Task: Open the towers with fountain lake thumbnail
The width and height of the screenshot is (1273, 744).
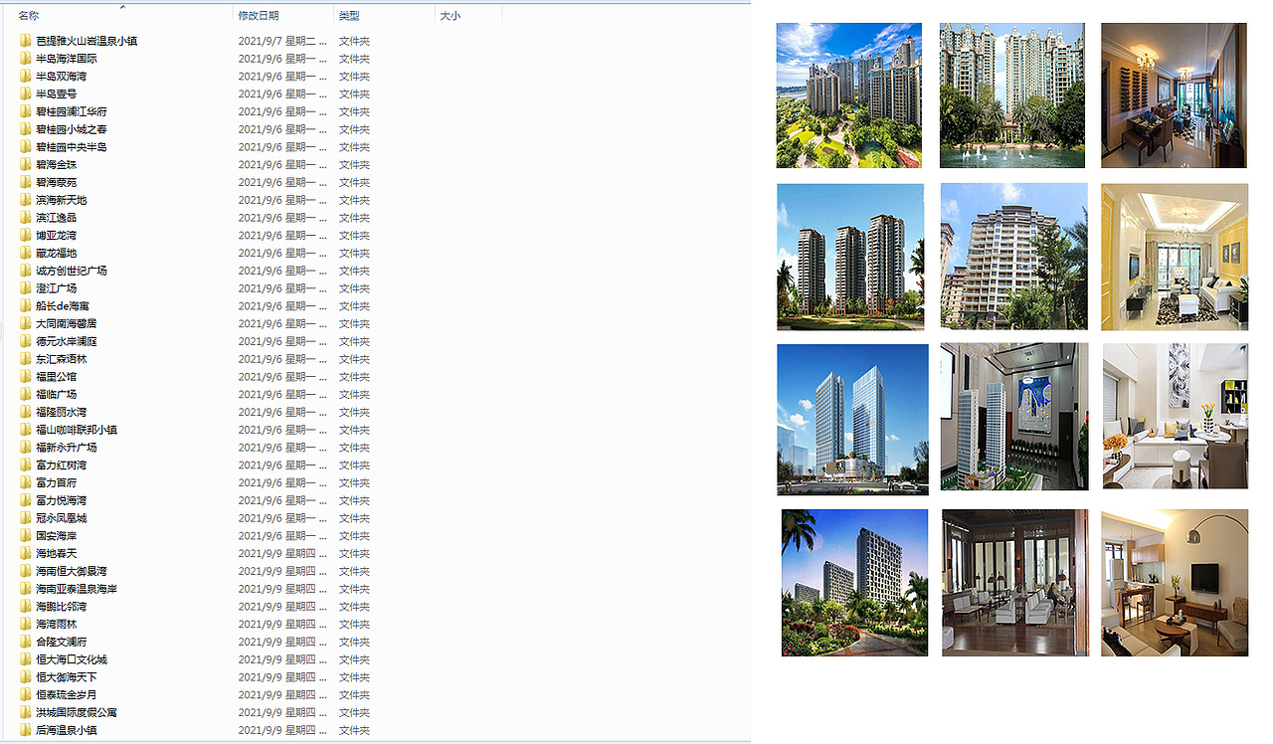Action: 1012,95
